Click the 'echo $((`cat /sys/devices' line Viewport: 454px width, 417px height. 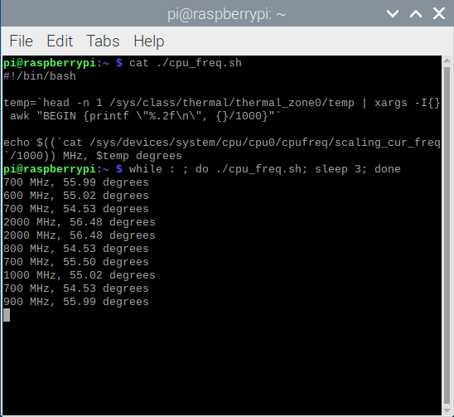(x=222, y=143)
